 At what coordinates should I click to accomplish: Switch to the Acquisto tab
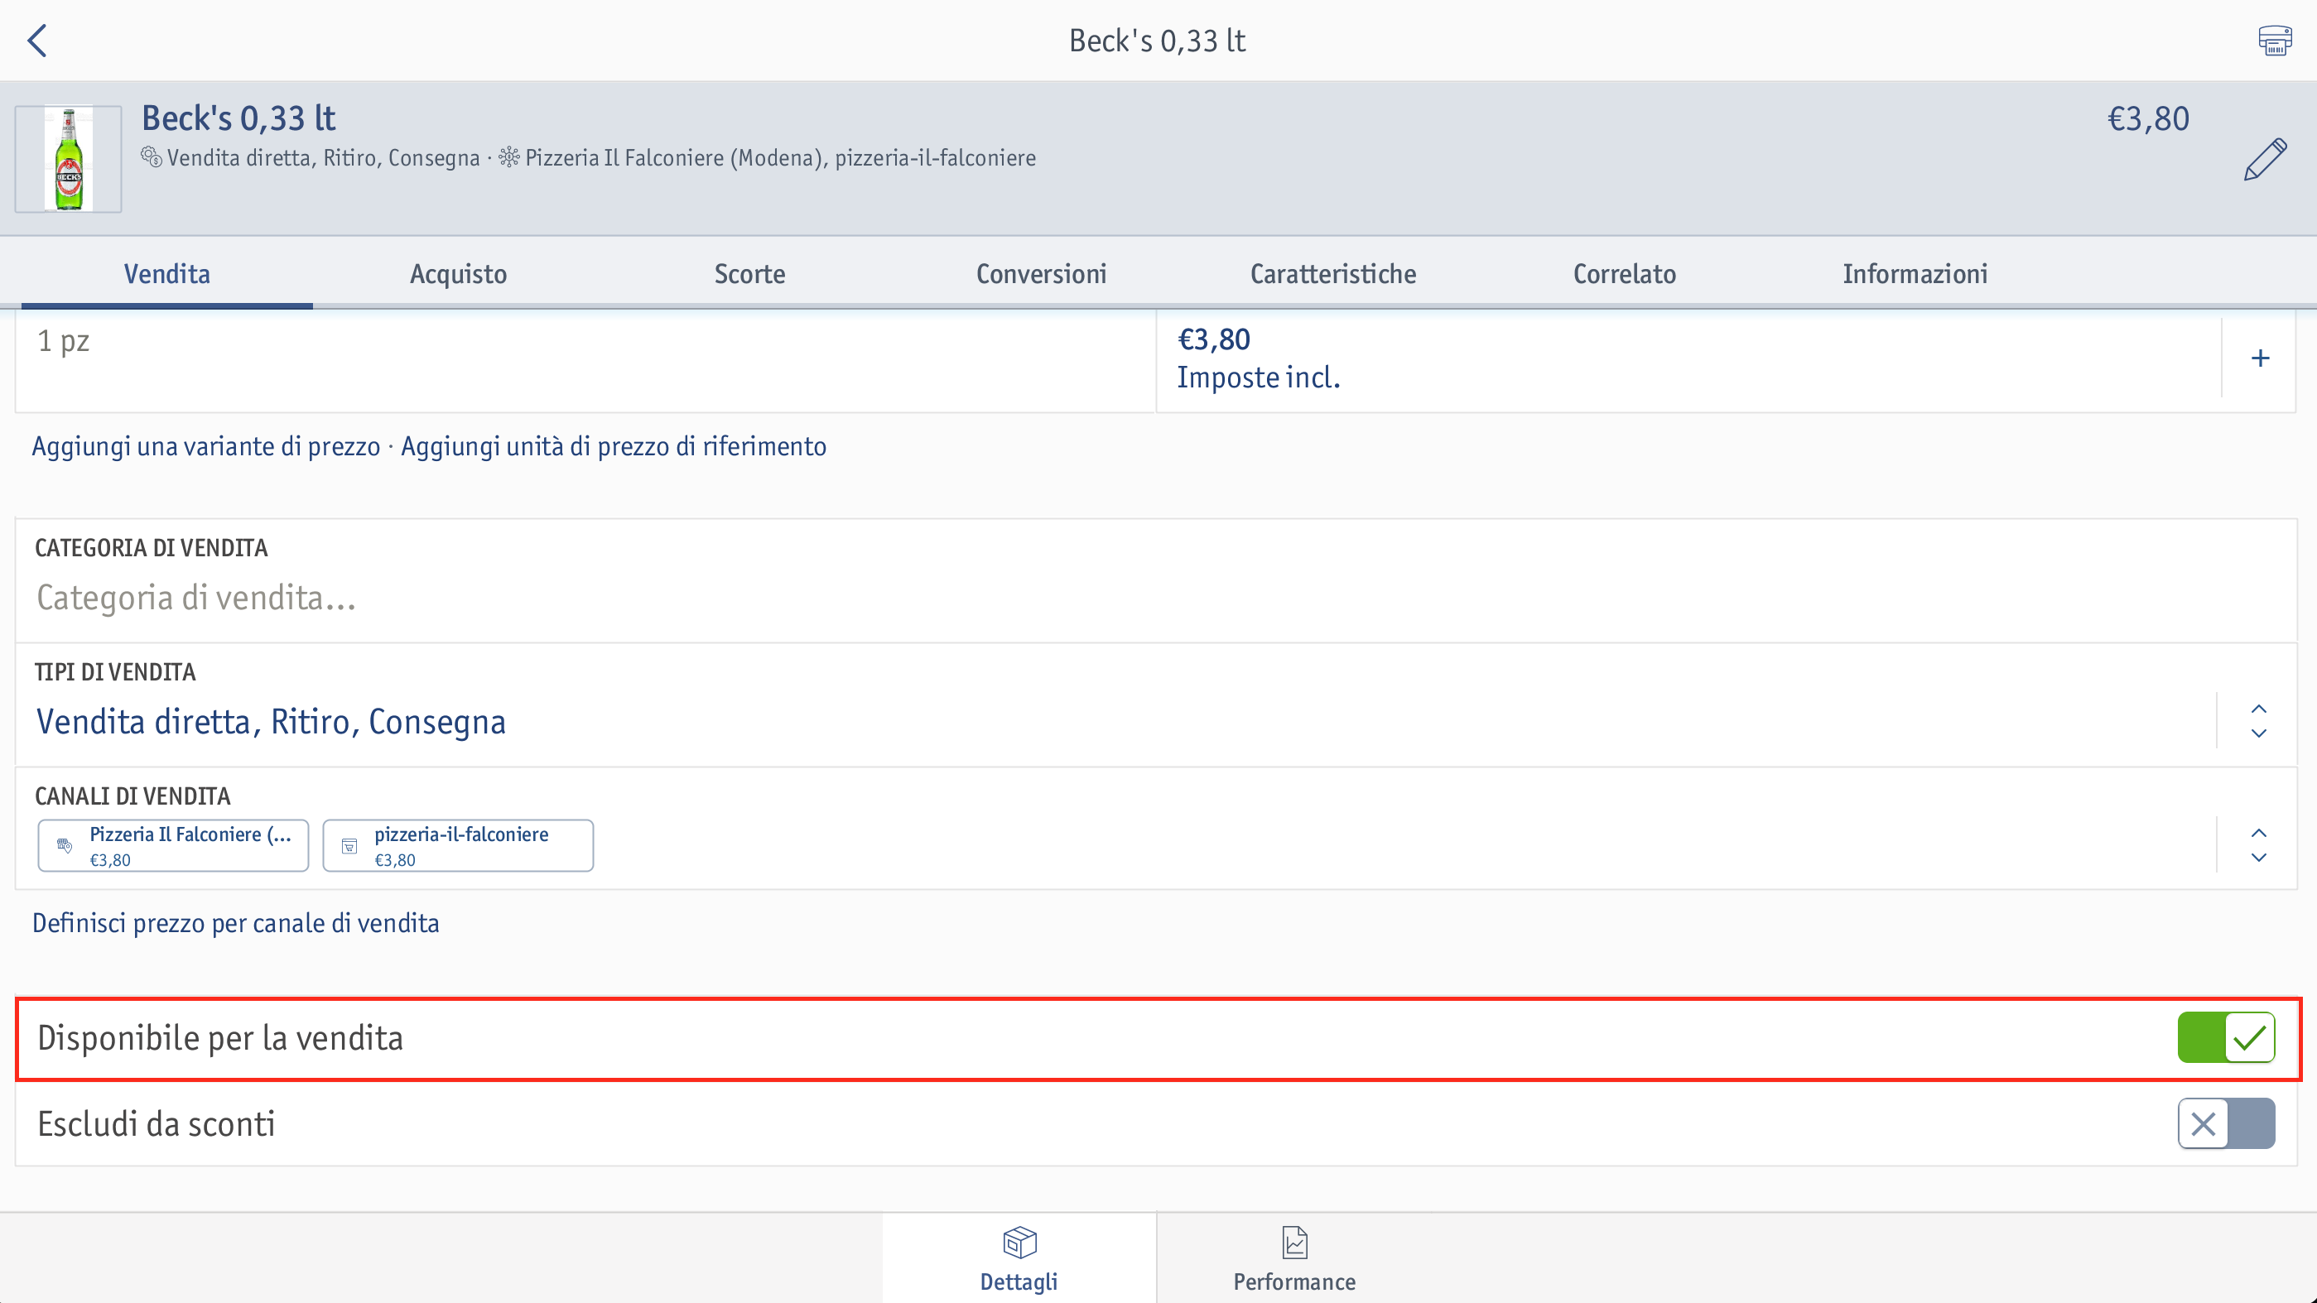(x=459, y=273)
